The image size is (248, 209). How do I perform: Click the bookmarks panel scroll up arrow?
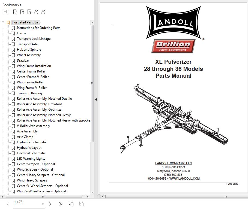(92, 22)
